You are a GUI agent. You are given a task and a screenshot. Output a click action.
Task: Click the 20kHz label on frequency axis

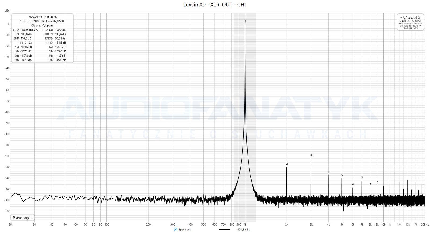(425, 224)
